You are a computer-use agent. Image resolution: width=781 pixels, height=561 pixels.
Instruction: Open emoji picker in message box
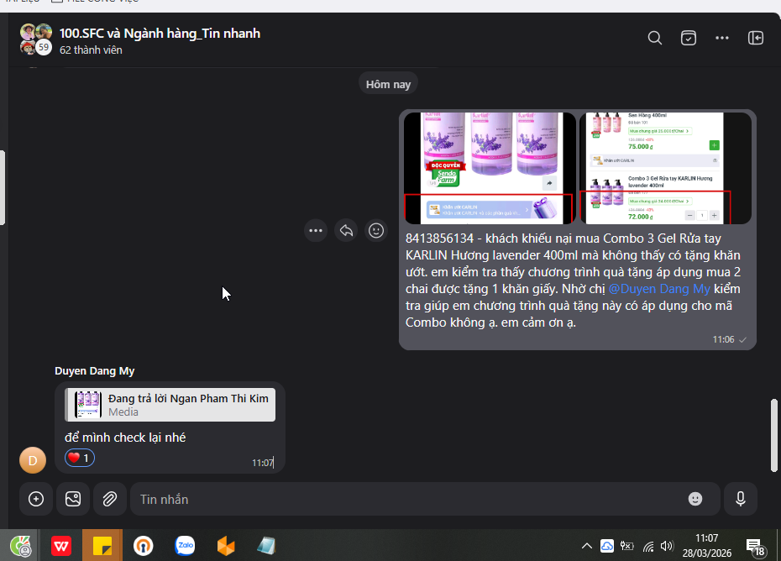(x=695, y=499)
